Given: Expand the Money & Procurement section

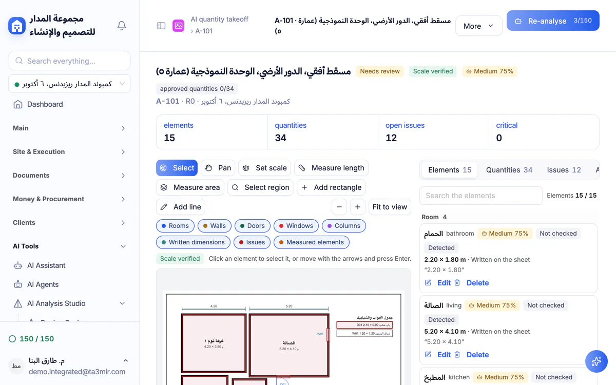Looking at the screenshot, I should pyautogui.click(x=69, y=199).
